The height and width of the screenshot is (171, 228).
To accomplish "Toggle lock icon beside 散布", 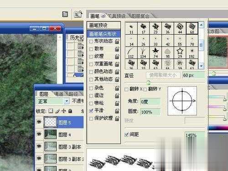I will tap(117, 49).
